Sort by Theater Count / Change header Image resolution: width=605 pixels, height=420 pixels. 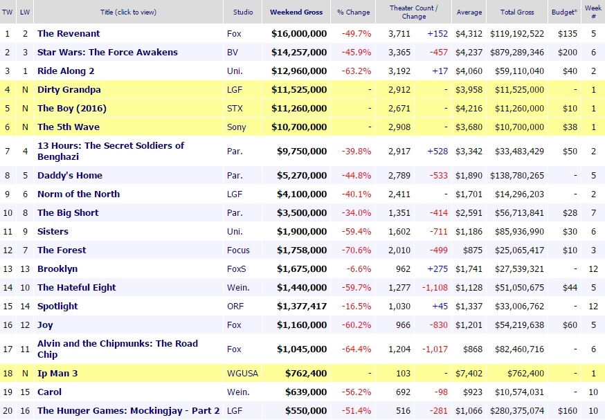coord(413,12)
